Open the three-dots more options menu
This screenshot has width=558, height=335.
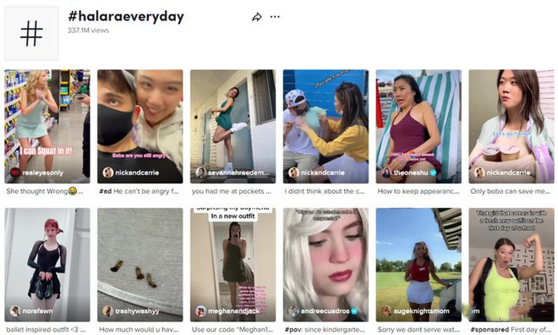coord(275,17)
